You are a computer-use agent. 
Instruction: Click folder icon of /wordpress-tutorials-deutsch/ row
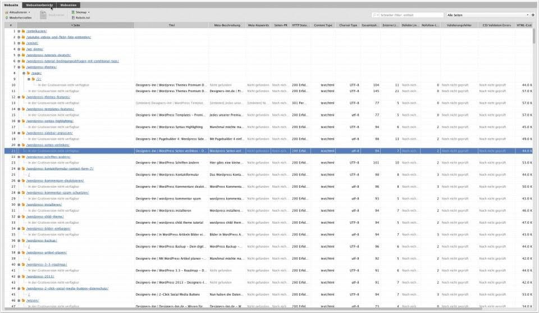[x=24, y=55]
